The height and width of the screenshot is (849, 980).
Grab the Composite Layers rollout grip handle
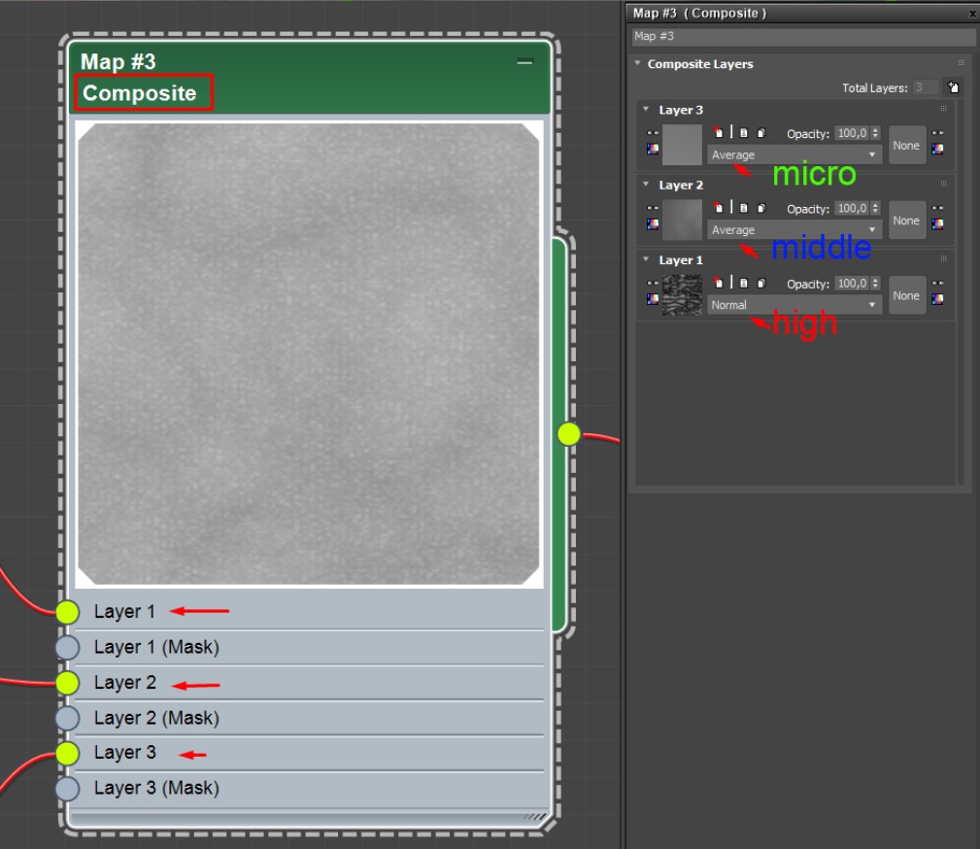962,62
